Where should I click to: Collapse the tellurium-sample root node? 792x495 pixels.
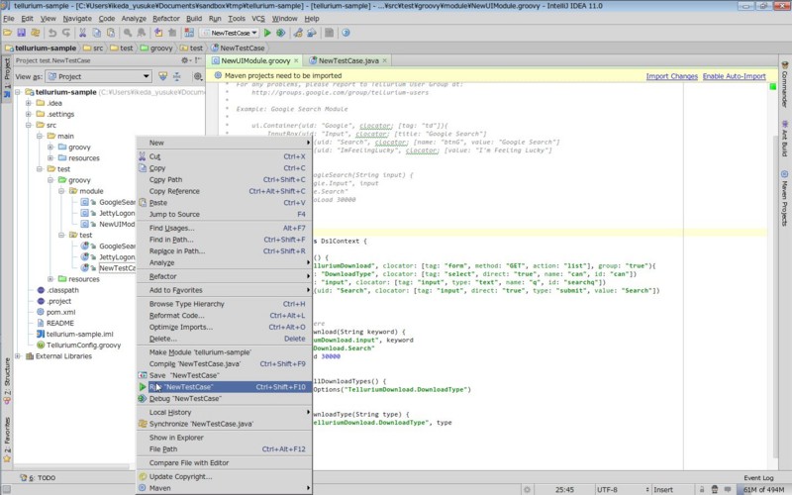point(18,92)
